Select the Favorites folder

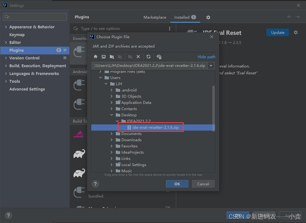129,146
